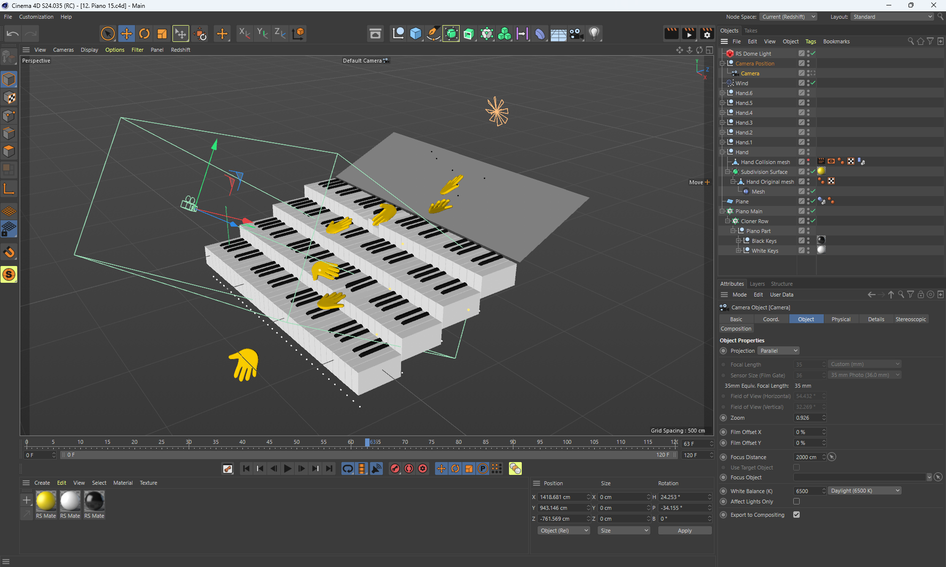Click the Apply button in coordinates
Image resolution: width=946 pixels, height=567 pixels.
(x=684, y=531)
